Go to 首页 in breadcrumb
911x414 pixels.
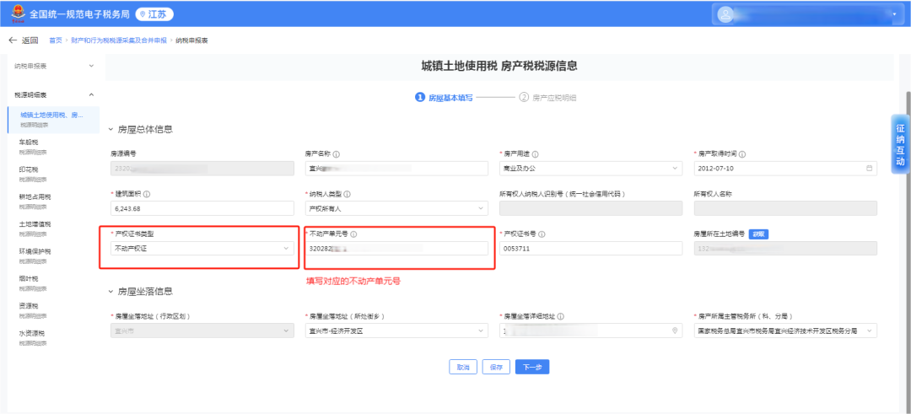tap(55, 40)
